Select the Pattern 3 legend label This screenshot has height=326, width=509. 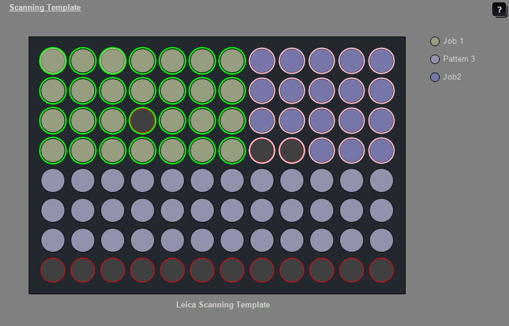[459, 59]
